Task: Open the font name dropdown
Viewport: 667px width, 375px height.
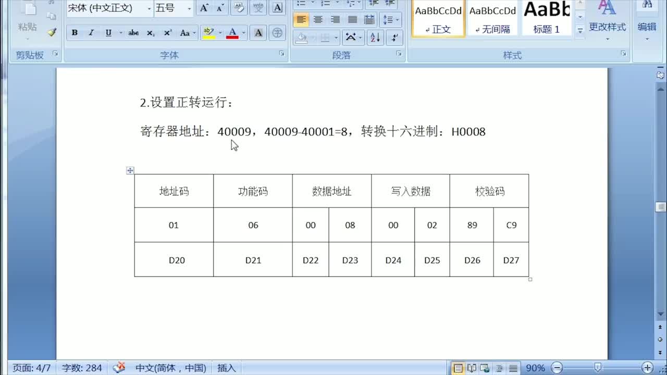Action: [149, 8]
